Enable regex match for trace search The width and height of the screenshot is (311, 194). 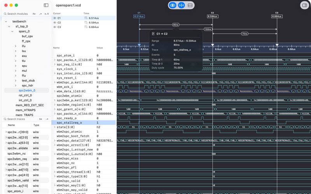(x=47, y=119)
